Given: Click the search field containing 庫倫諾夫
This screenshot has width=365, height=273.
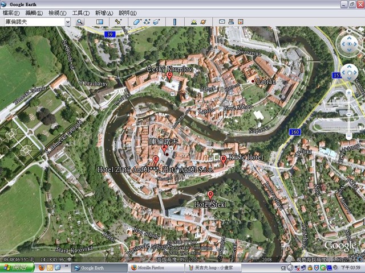Looking at the screenshot, I should click(35, 22).
